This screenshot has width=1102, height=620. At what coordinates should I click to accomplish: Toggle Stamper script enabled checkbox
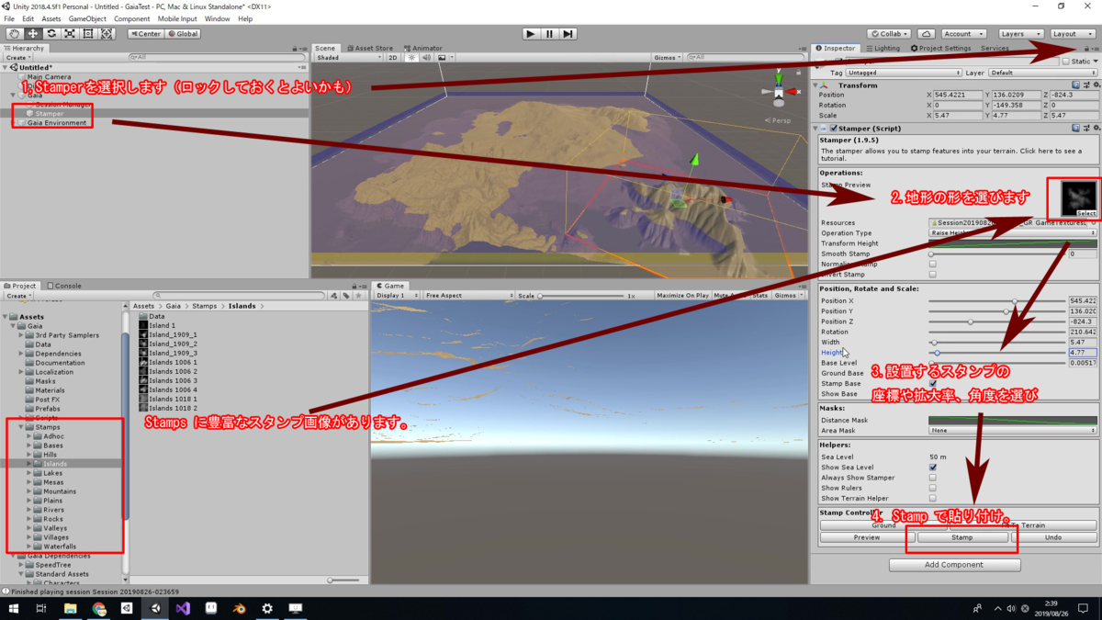pos(834,129)
